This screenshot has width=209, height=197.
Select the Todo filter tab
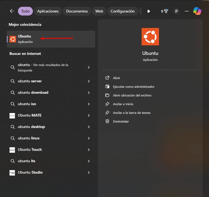click(x=25, y=11)
